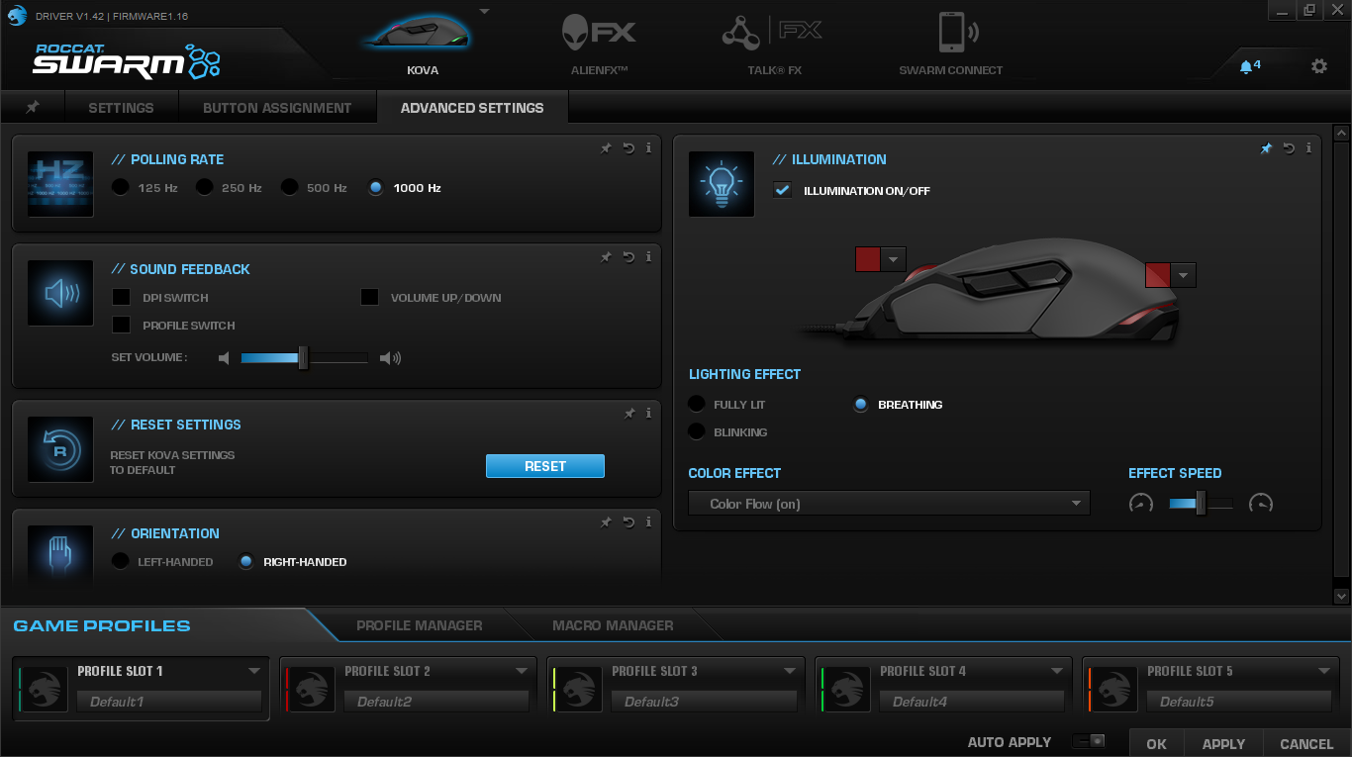This screenshot has height=757, width=1352.
Task: Click the Apply button
Action: [1223, 743]
